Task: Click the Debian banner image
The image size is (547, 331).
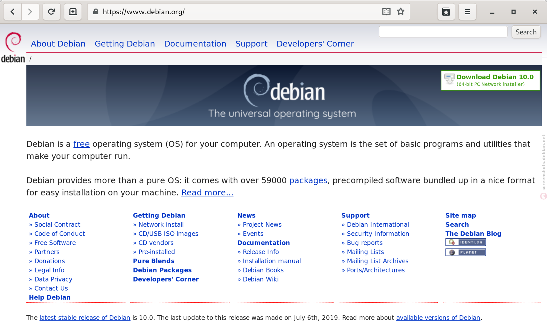Action: tap(284, 96)
